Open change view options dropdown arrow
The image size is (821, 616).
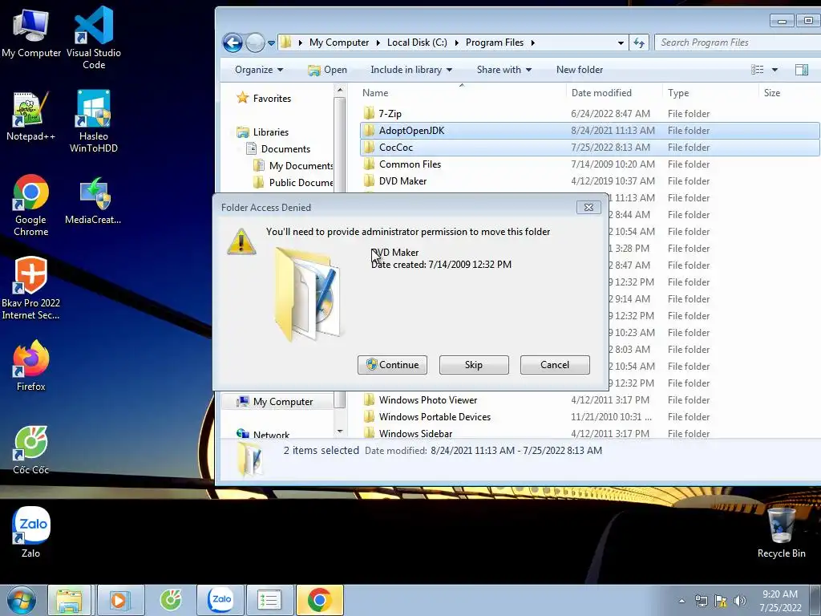(774, 70)
